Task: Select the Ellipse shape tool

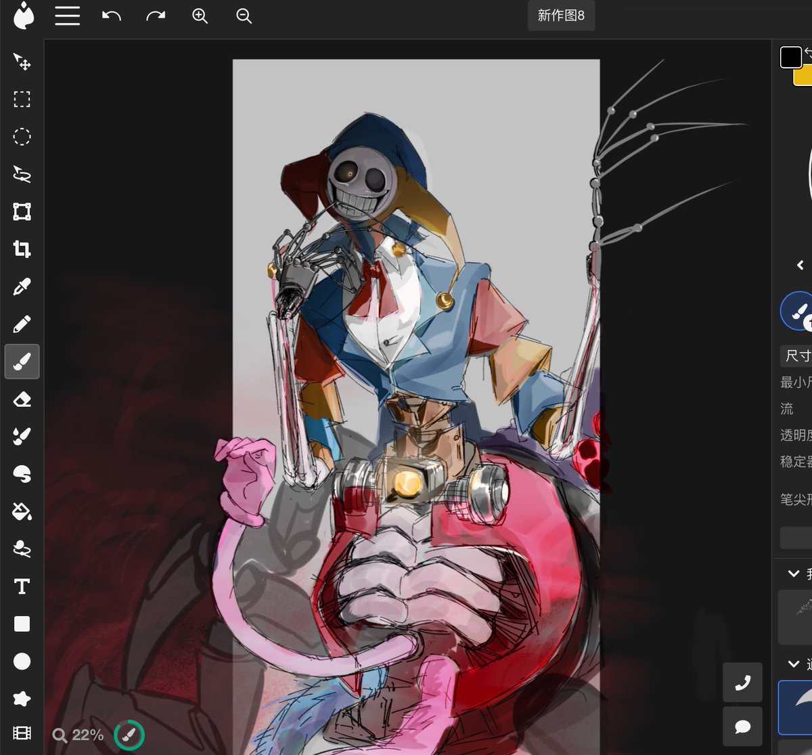Action: pos(22,661)
